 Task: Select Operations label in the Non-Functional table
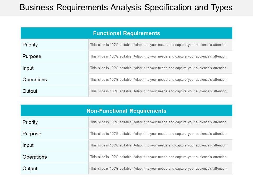pos(35,157)
